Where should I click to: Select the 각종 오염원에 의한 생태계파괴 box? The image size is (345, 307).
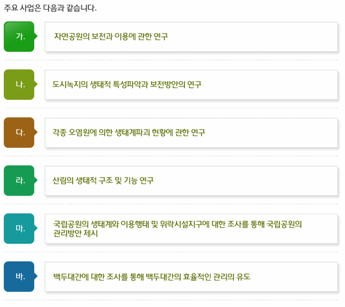point(191,133)
